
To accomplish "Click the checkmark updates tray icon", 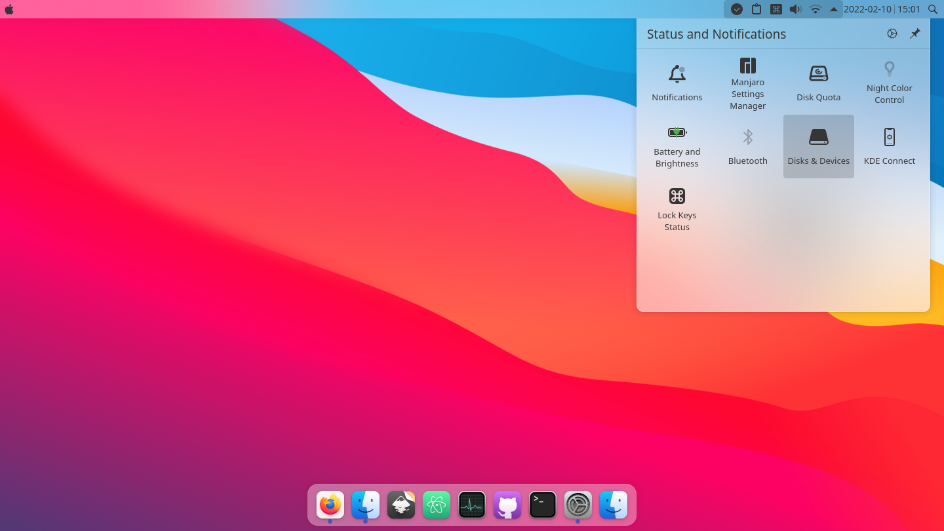I will 737,9.
